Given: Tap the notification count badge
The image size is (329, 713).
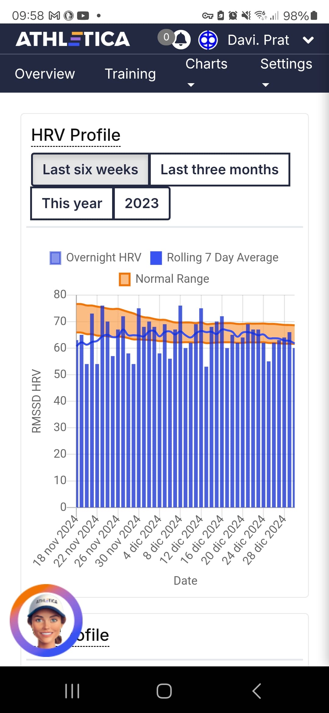Looking at the screenshot, I should click(166, 37).
